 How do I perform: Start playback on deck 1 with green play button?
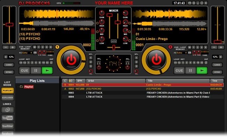pos(47,71)
